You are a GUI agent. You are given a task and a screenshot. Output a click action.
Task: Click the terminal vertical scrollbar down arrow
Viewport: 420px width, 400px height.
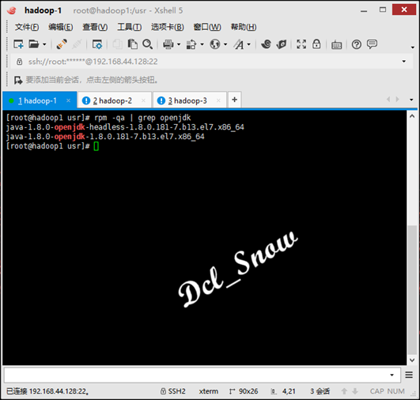click(412, 360)
